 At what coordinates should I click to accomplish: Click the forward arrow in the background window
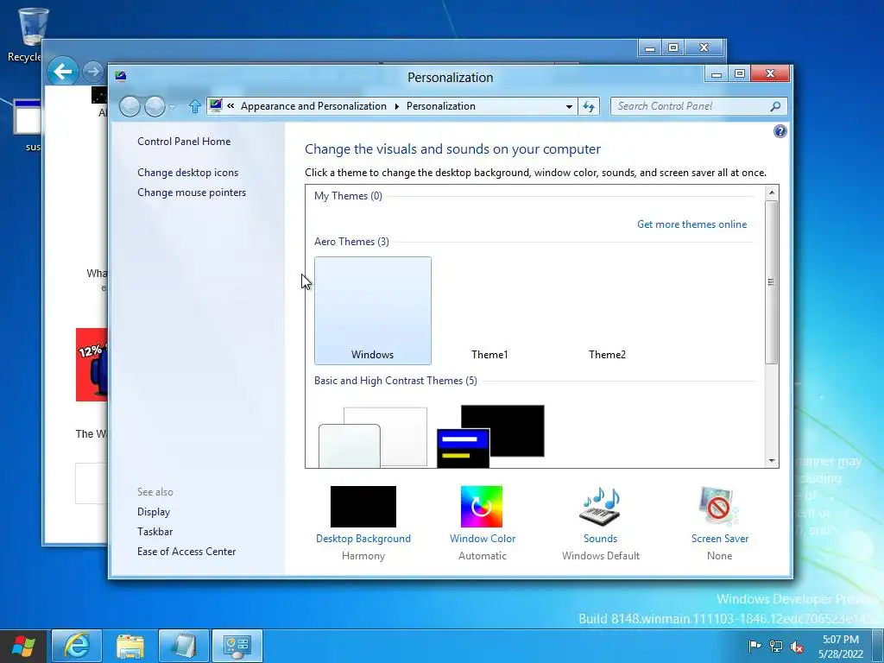pos(93,72)
